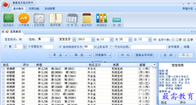Click the 不允许出现 characters input field
Screen dimensions: 196x105
[148, 47]
